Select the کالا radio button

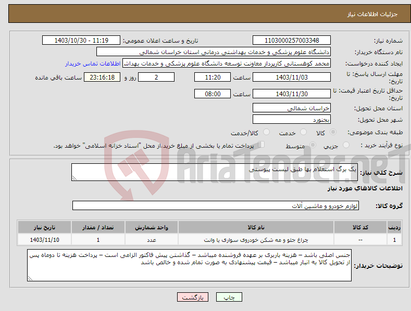(333, 132)
